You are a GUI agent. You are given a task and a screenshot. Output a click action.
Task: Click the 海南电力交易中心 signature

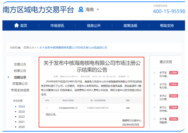click(x=132, y=120)
